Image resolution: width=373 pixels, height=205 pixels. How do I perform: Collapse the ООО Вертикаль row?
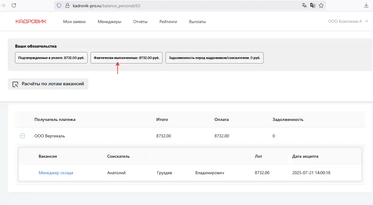tap(22, 136)
